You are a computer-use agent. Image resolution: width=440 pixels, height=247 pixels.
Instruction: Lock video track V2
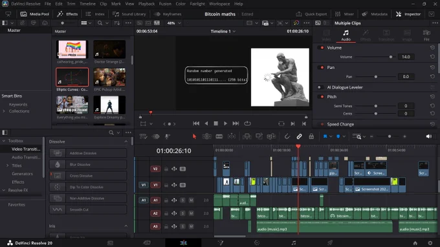tap(166, 169)
